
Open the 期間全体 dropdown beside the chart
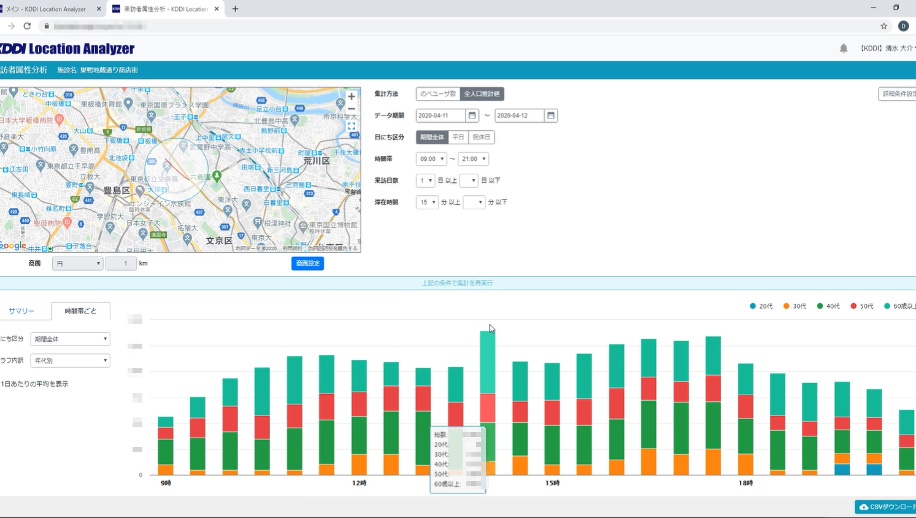pos(70,339)
